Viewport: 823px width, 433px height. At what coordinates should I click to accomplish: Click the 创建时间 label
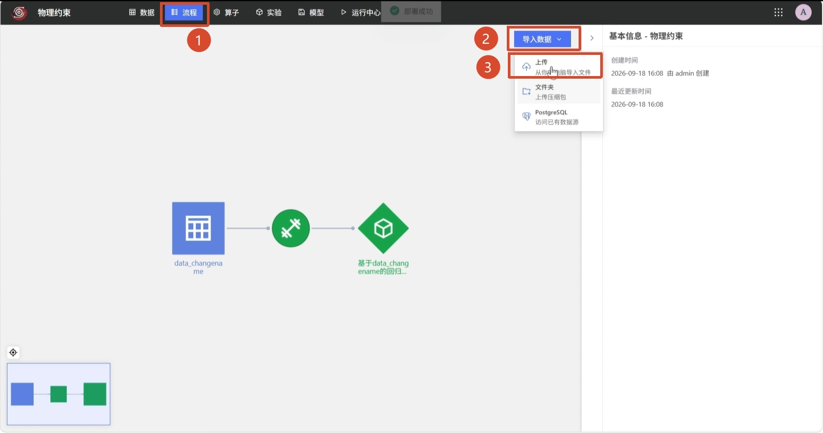click(625, 60)
